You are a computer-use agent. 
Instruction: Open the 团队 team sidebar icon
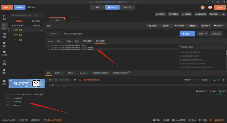coord(4,44)
